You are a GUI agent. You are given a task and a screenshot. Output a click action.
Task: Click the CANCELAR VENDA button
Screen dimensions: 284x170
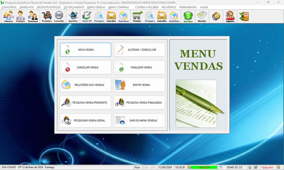point(86,67)
